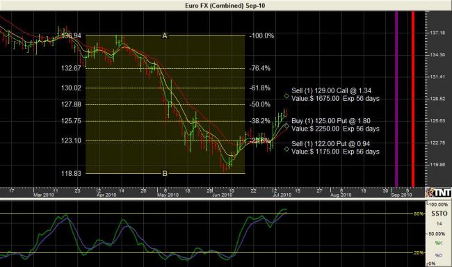Click the 130.02 Fibonacci price label

coord(71,88)
